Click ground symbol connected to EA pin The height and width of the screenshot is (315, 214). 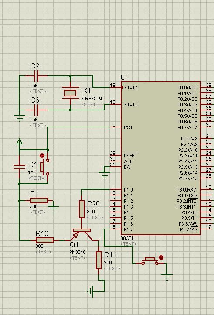[105, 175]
